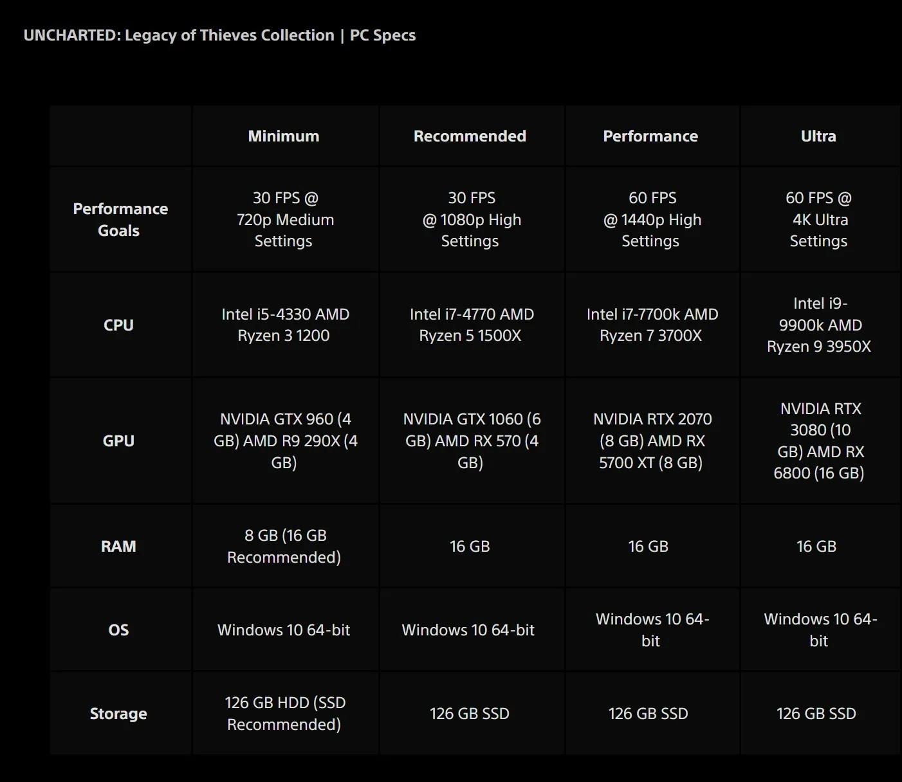This screenshot has height=782, width=902.
Task: Click the UNCHARTED PC Specs page title
Action: pos(219,35)
